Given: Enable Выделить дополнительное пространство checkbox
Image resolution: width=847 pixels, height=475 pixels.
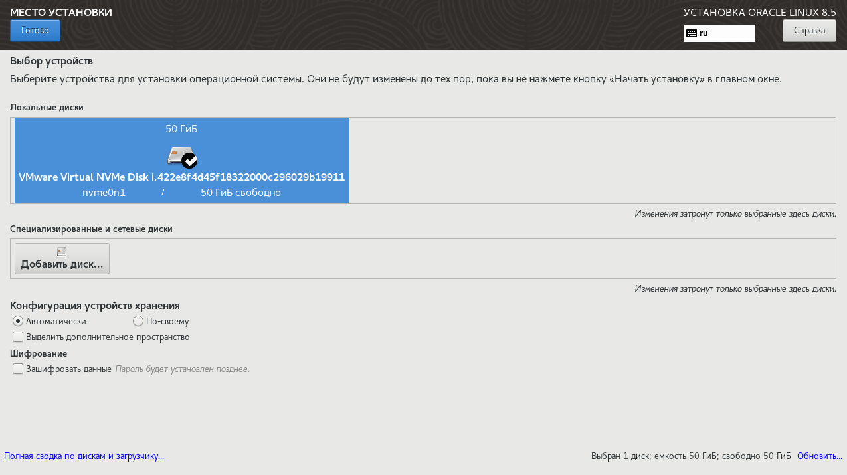Looking at the screenshot, I should coord(18,337).
